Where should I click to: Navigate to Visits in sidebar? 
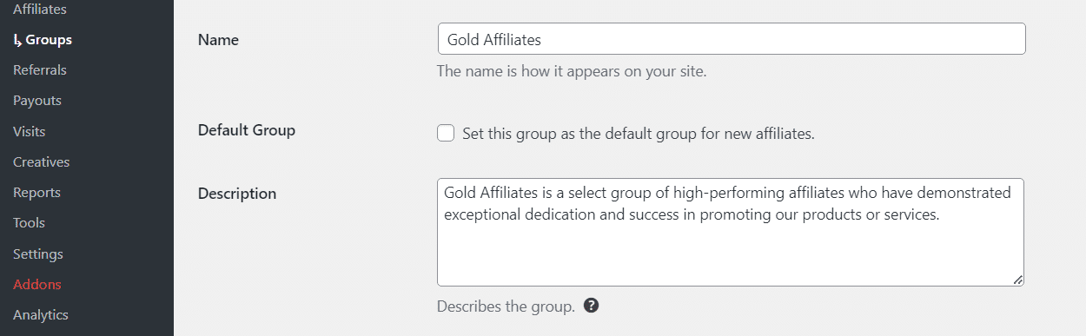tap(30, 132)
